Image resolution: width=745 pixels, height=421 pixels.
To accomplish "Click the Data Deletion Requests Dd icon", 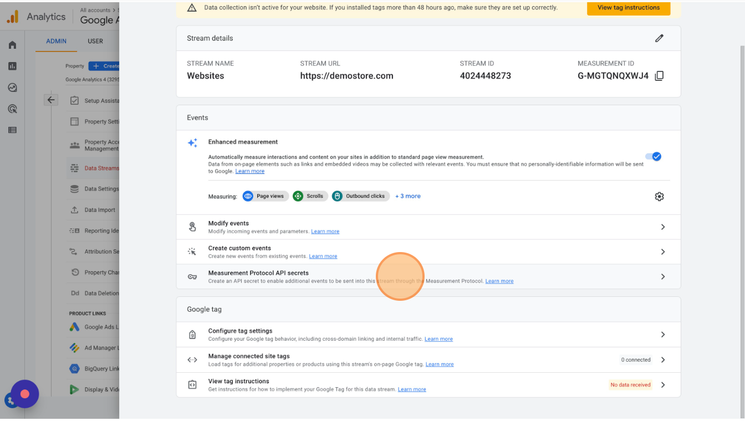I will 74,293.
